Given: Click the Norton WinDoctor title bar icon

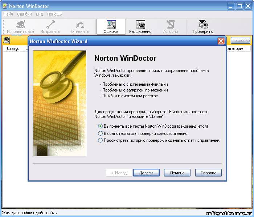Looking at the screenshot, I should [x=5, y=6].
